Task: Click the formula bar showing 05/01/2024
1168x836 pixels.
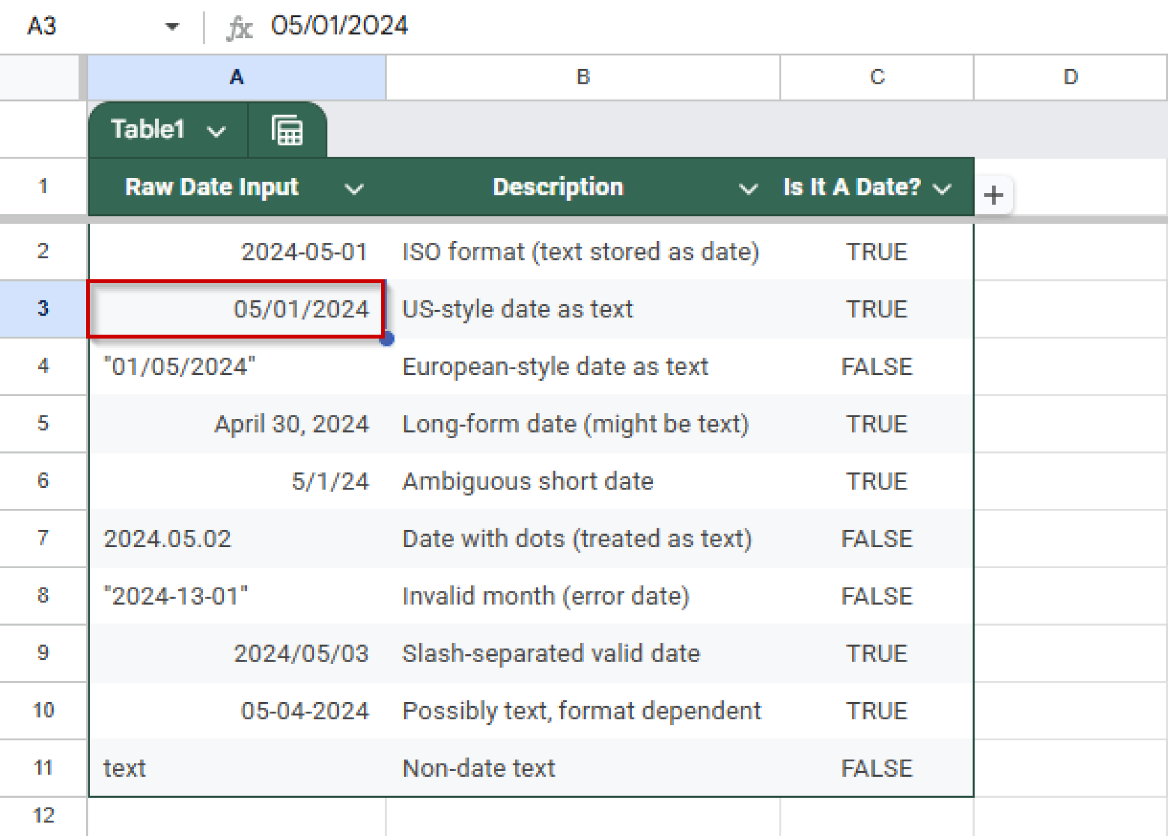Action: pyautogui.click(x=339, y=25)
